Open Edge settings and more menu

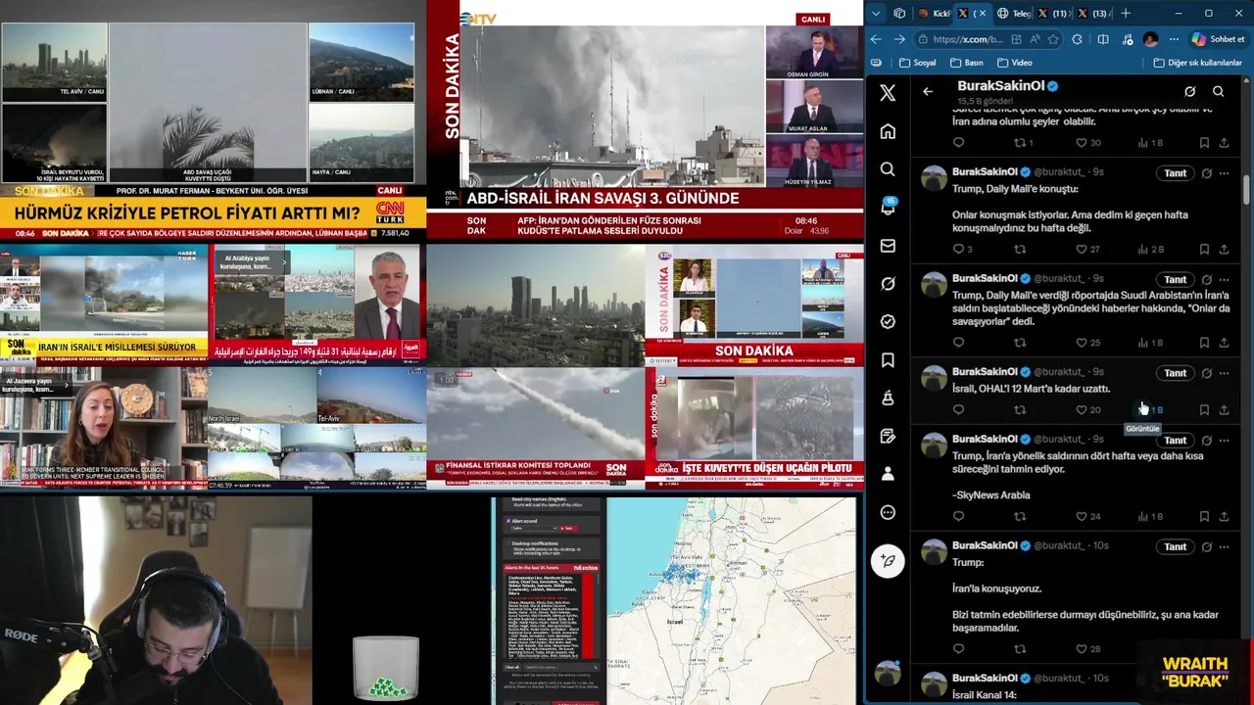1176,39
